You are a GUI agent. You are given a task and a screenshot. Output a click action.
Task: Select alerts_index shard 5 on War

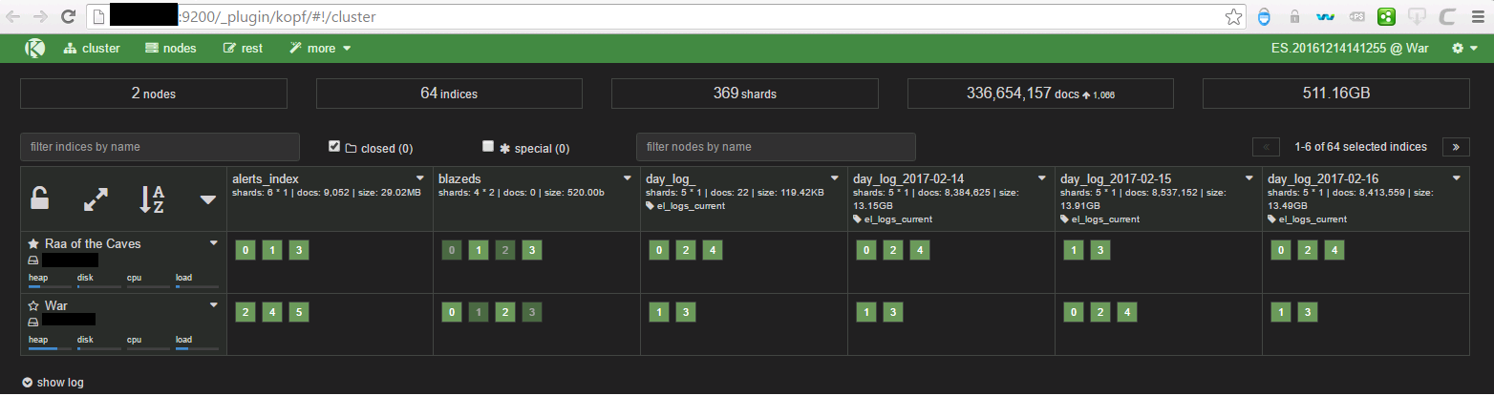pyautogui.click(x=299, y=313)
